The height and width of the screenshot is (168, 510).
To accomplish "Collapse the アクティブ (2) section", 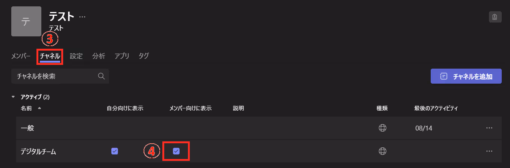I will (14, 97).
